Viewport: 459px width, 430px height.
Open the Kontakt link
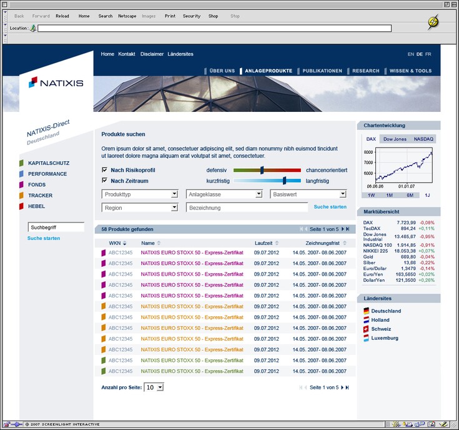click(126, 54)
